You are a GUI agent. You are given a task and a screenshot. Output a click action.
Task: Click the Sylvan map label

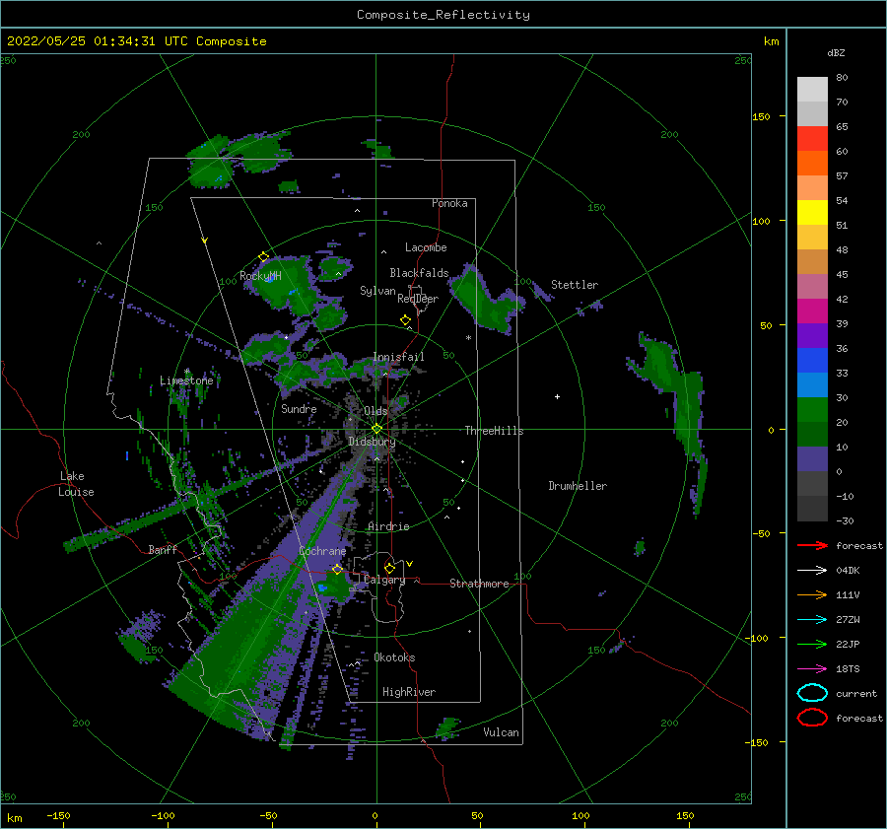[x=377, y=291]
